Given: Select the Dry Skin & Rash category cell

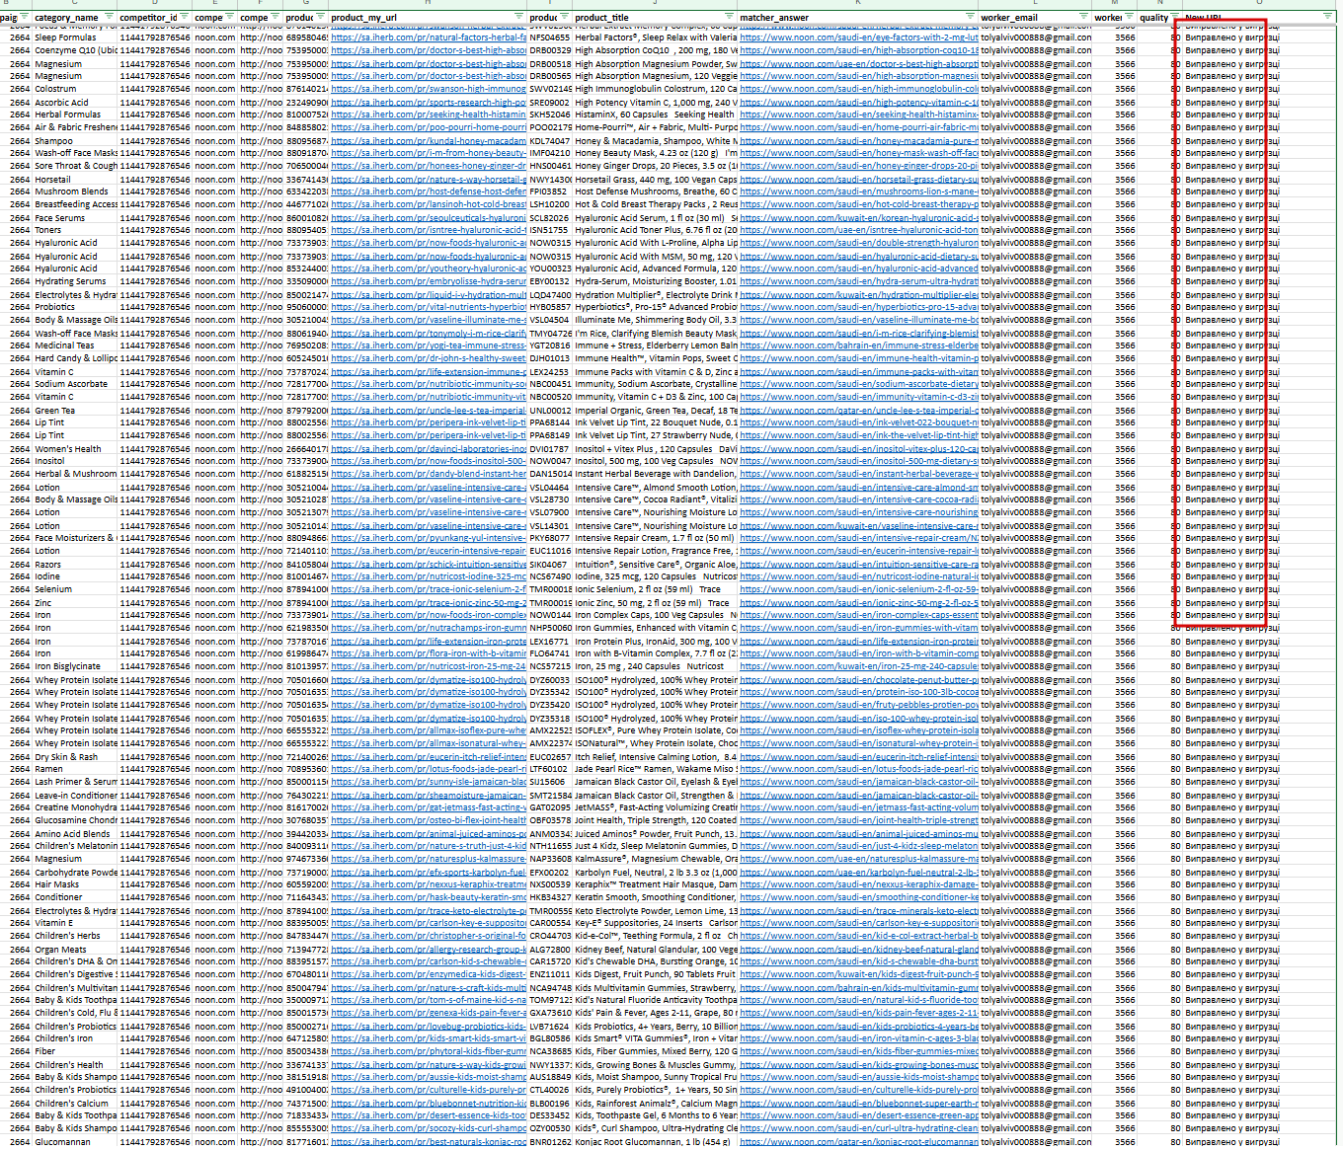Looking at the screenshot, I should (75, 757).
